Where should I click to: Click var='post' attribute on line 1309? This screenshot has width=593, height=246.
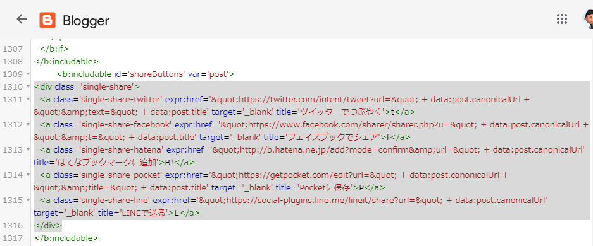coord(209,74)
